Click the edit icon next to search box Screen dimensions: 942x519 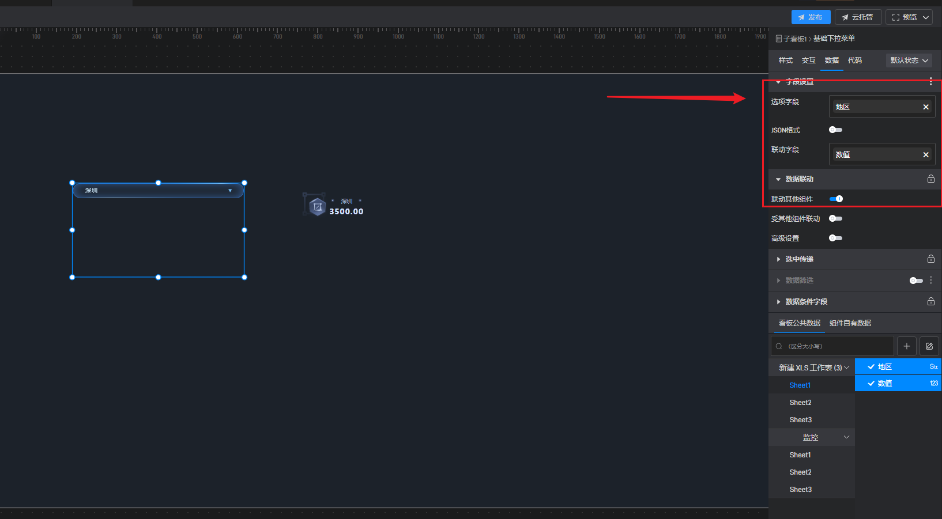point(929,346)
